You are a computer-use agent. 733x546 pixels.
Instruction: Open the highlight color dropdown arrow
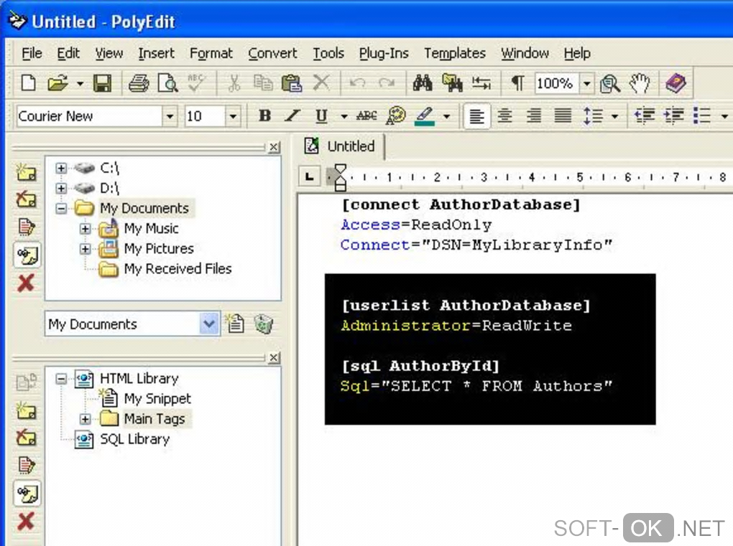[x=447, y=116]
